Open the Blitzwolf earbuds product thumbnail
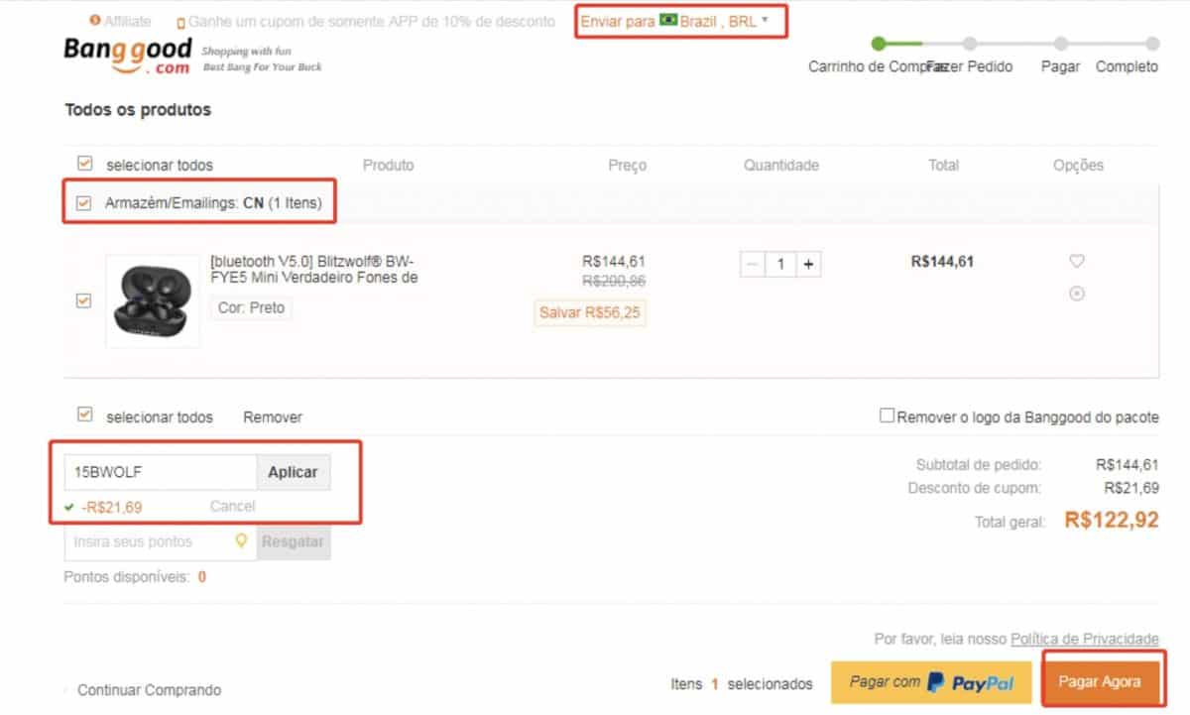The image size is (1190, 715). pos(153,300)
